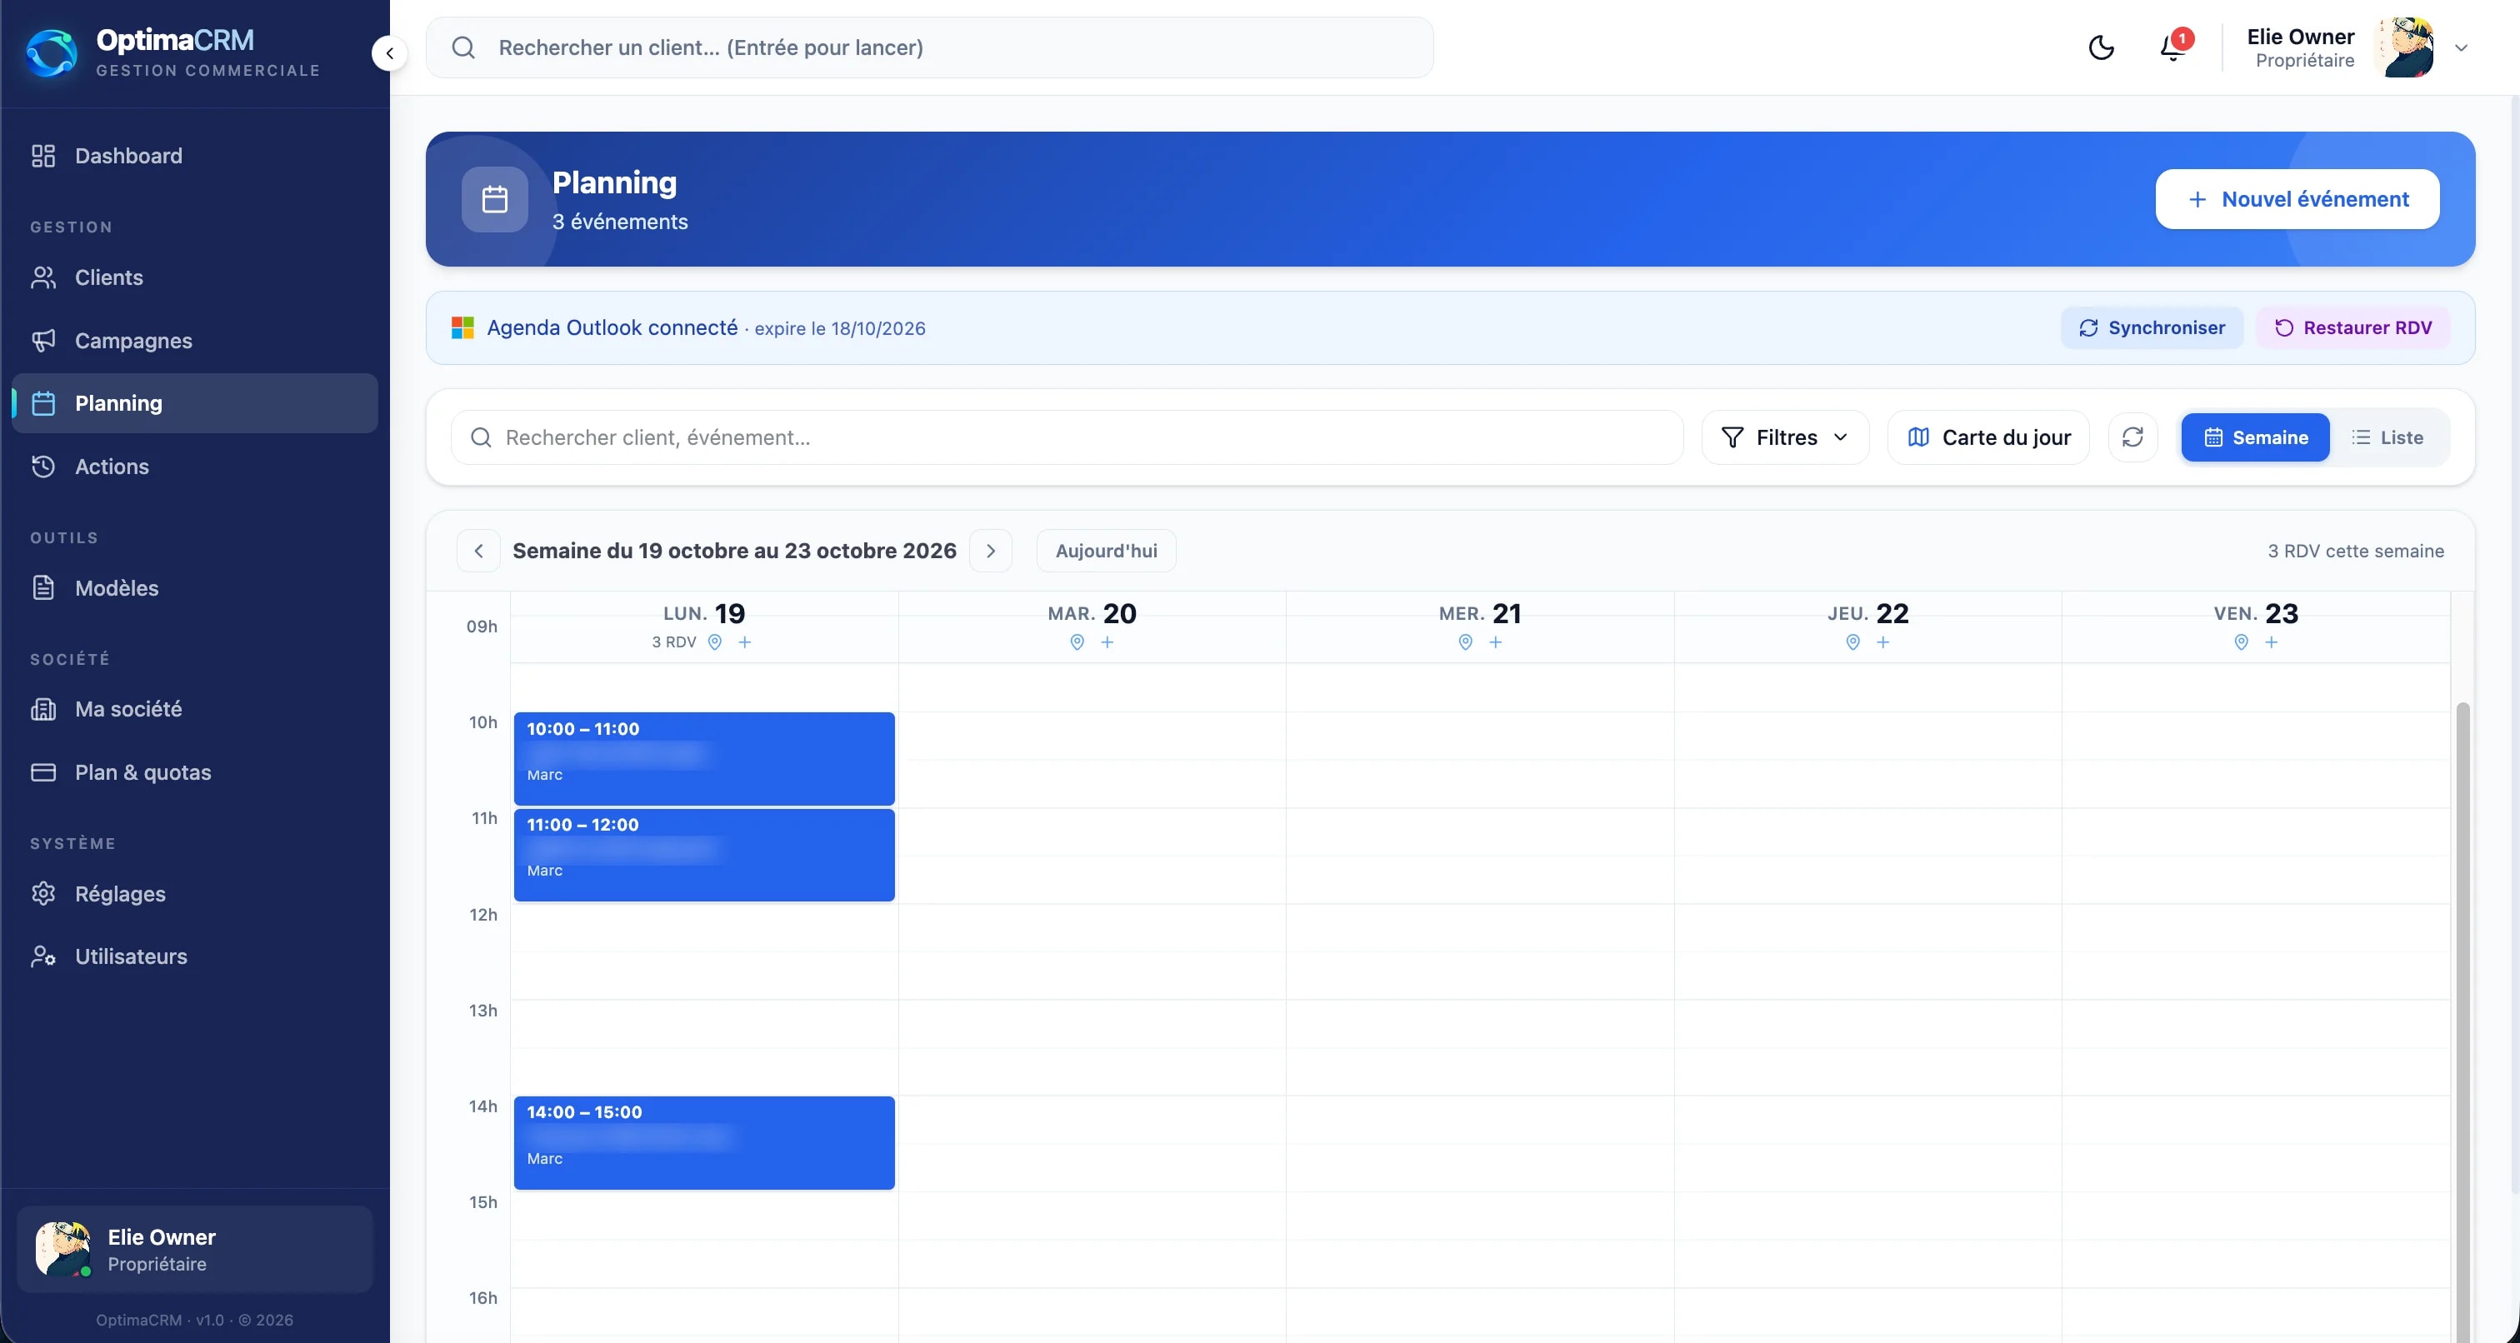Click the map pin icon under Mer. 21
Image resolution: width=2520 pixels, height=1343 pixels.
pyautogui.click(x=1466, y=642)
